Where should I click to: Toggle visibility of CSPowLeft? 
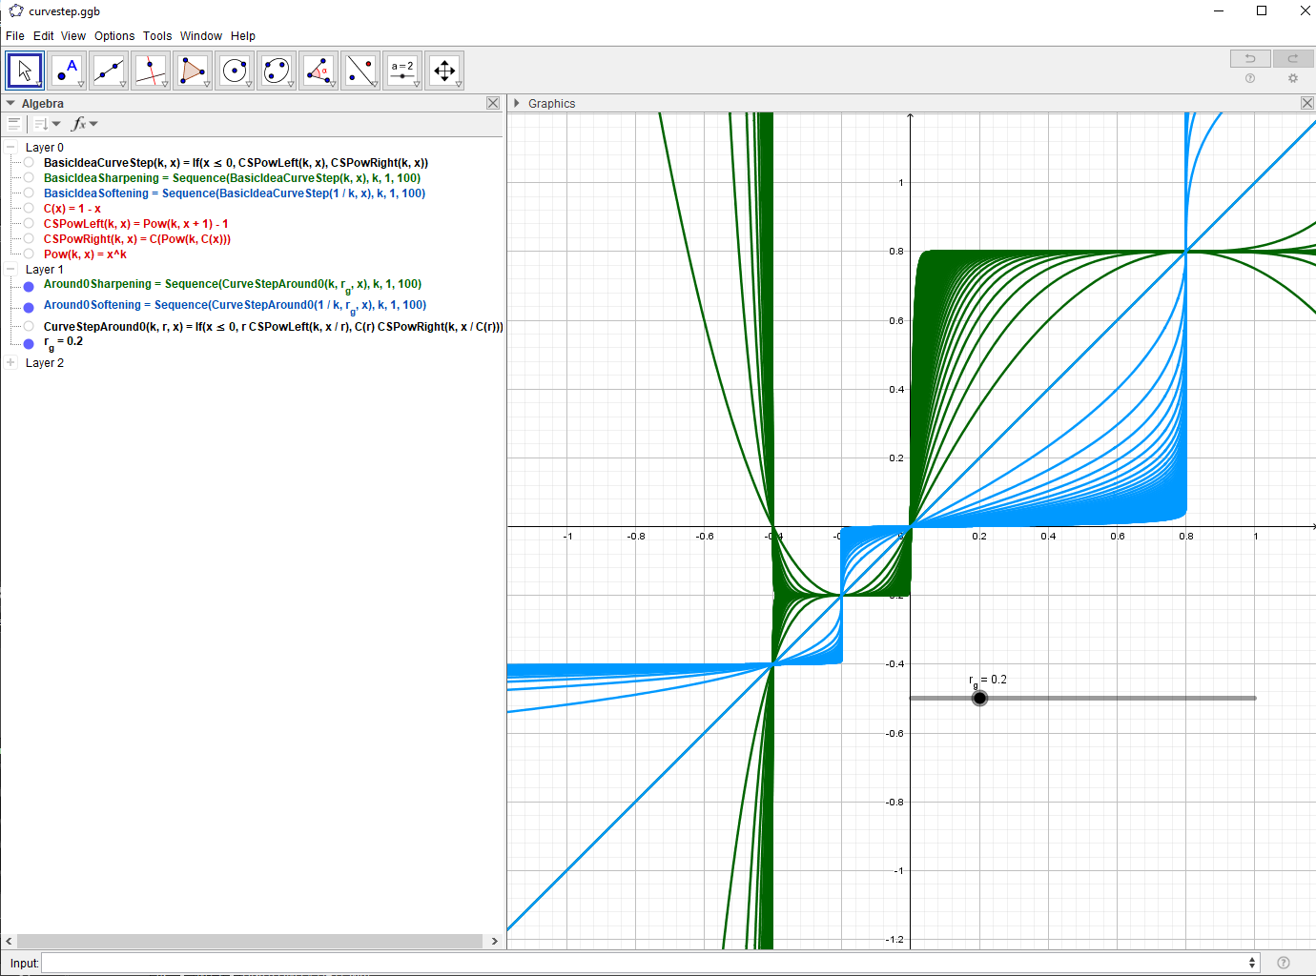tap(29, 224)
